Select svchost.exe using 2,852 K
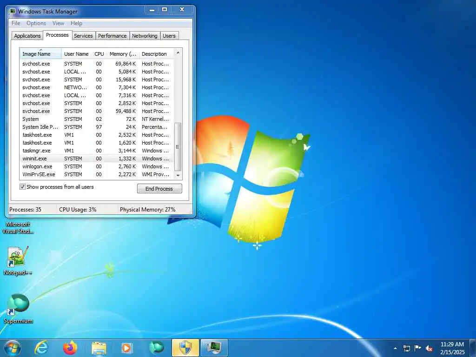Screen dimensions: 476x357 click(x=97, y=103)
